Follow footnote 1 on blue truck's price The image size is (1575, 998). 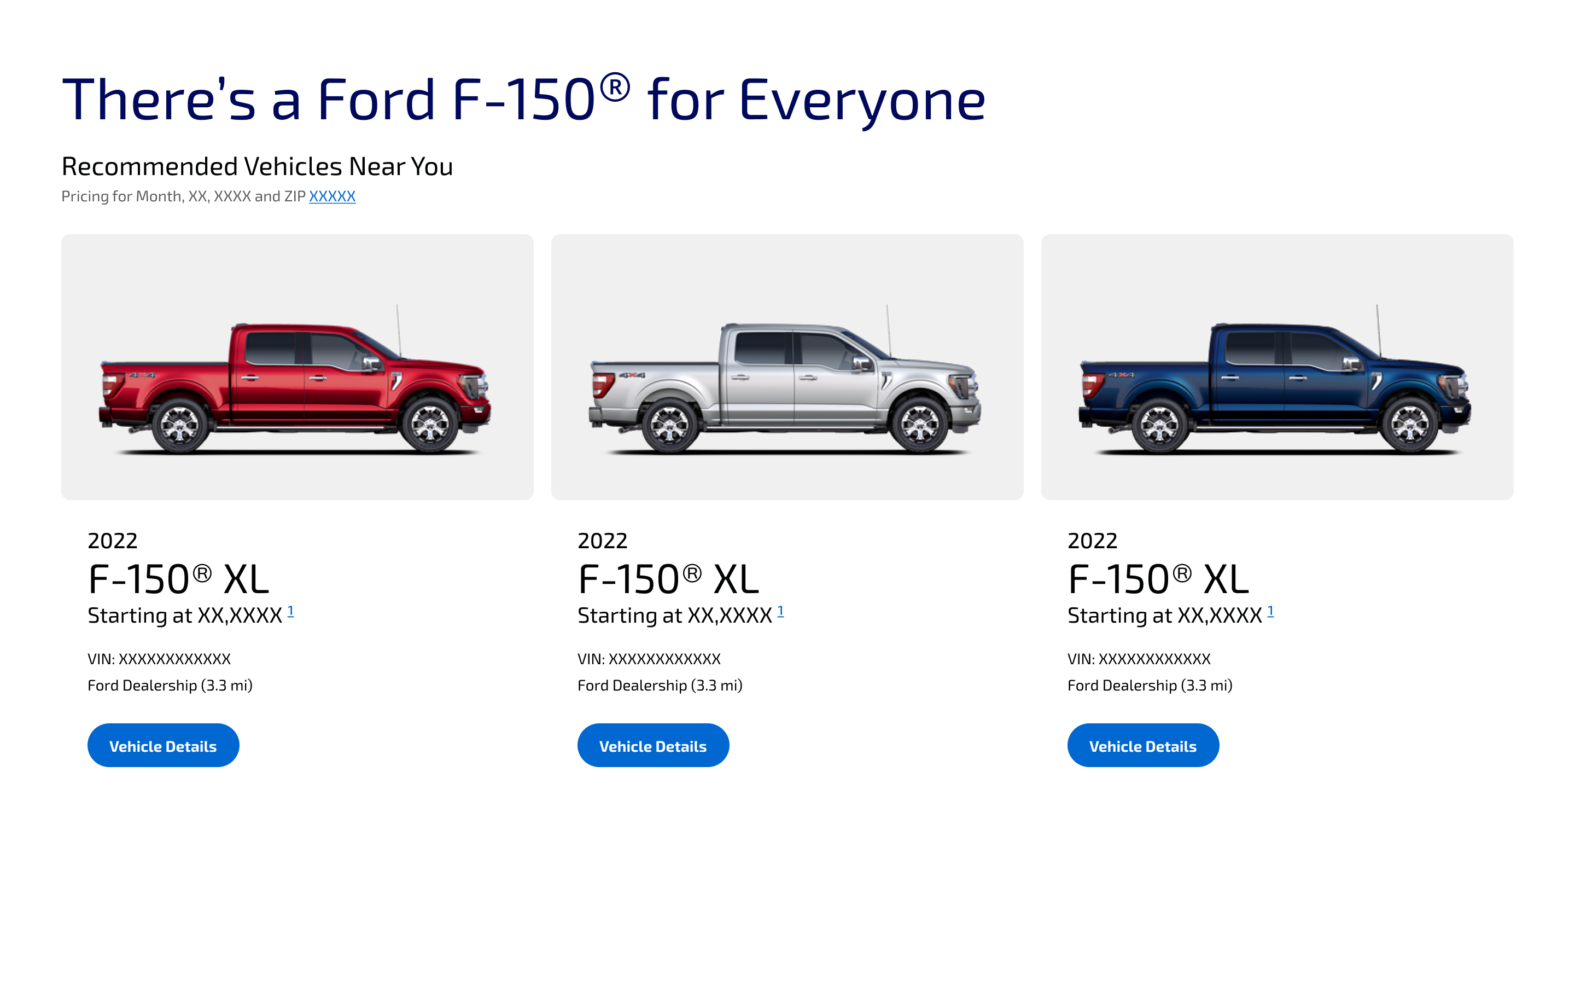click(x=1270, y=611)
